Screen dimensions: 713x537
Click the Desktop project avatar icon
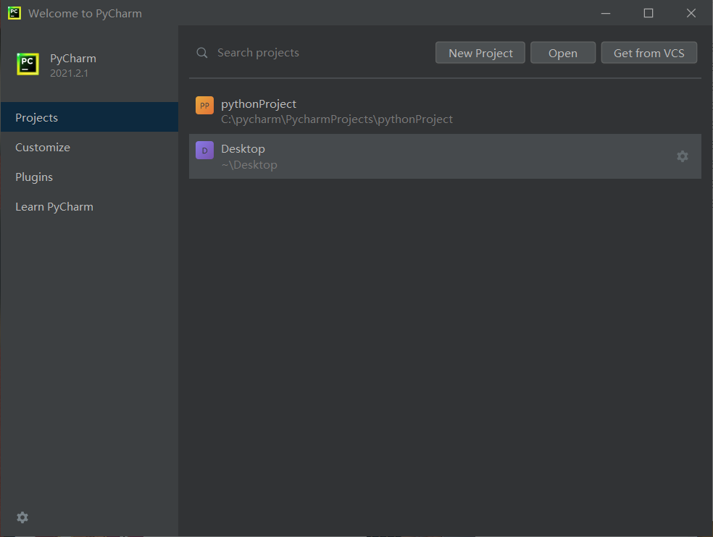tap(204, 150)
